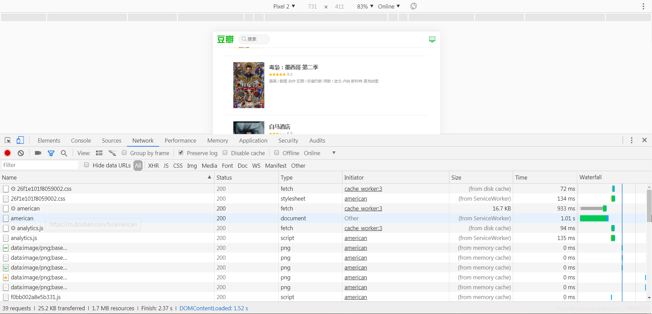The height and width of the screenshot is (314, 652).
Task: Switch to the Console tab
Action: [80, 140]
